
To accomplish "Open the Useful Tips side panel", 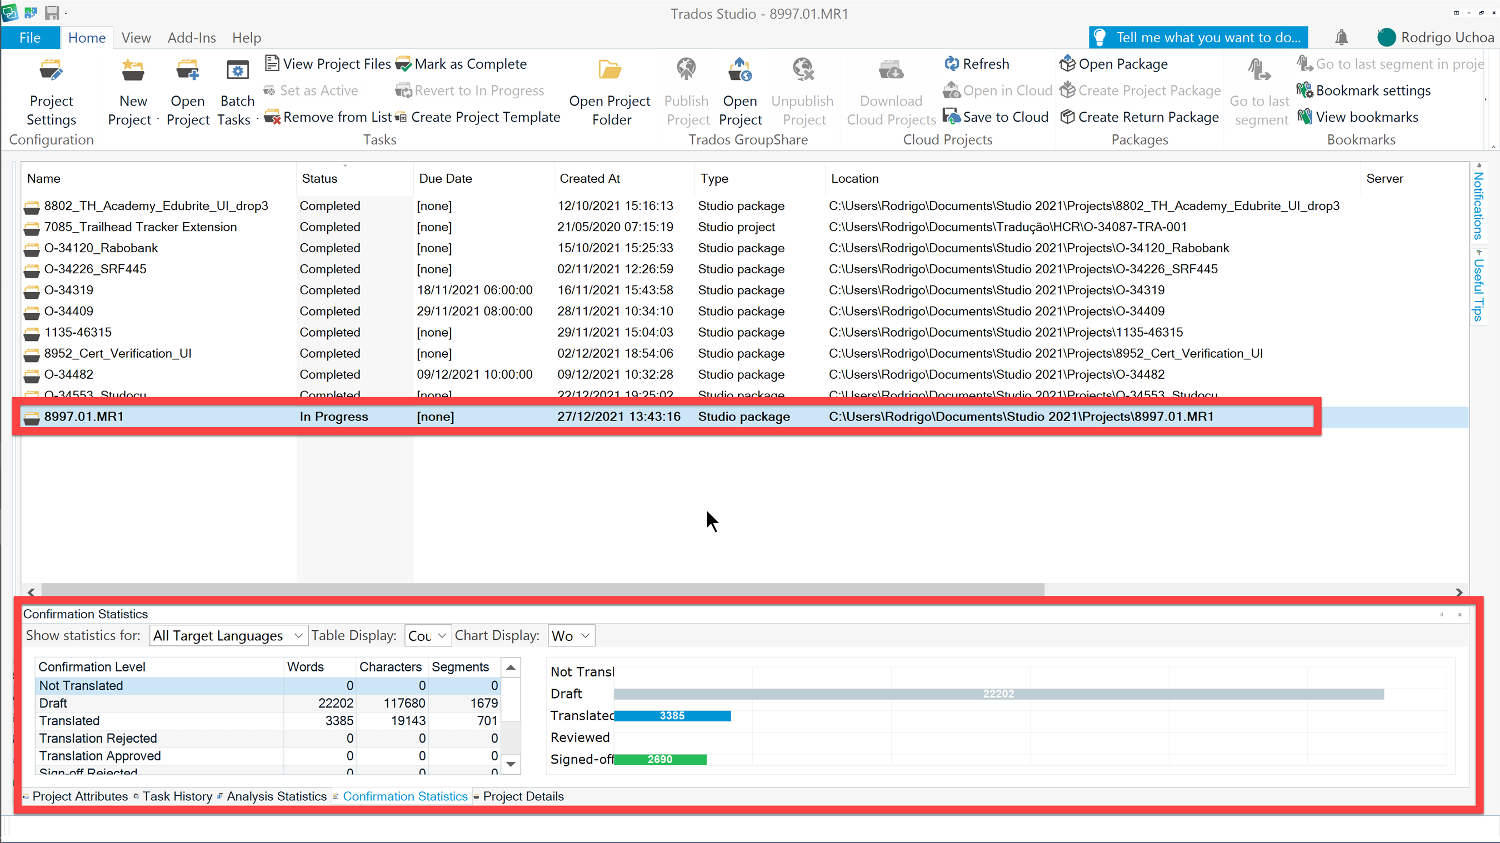I will point(1478,287).
